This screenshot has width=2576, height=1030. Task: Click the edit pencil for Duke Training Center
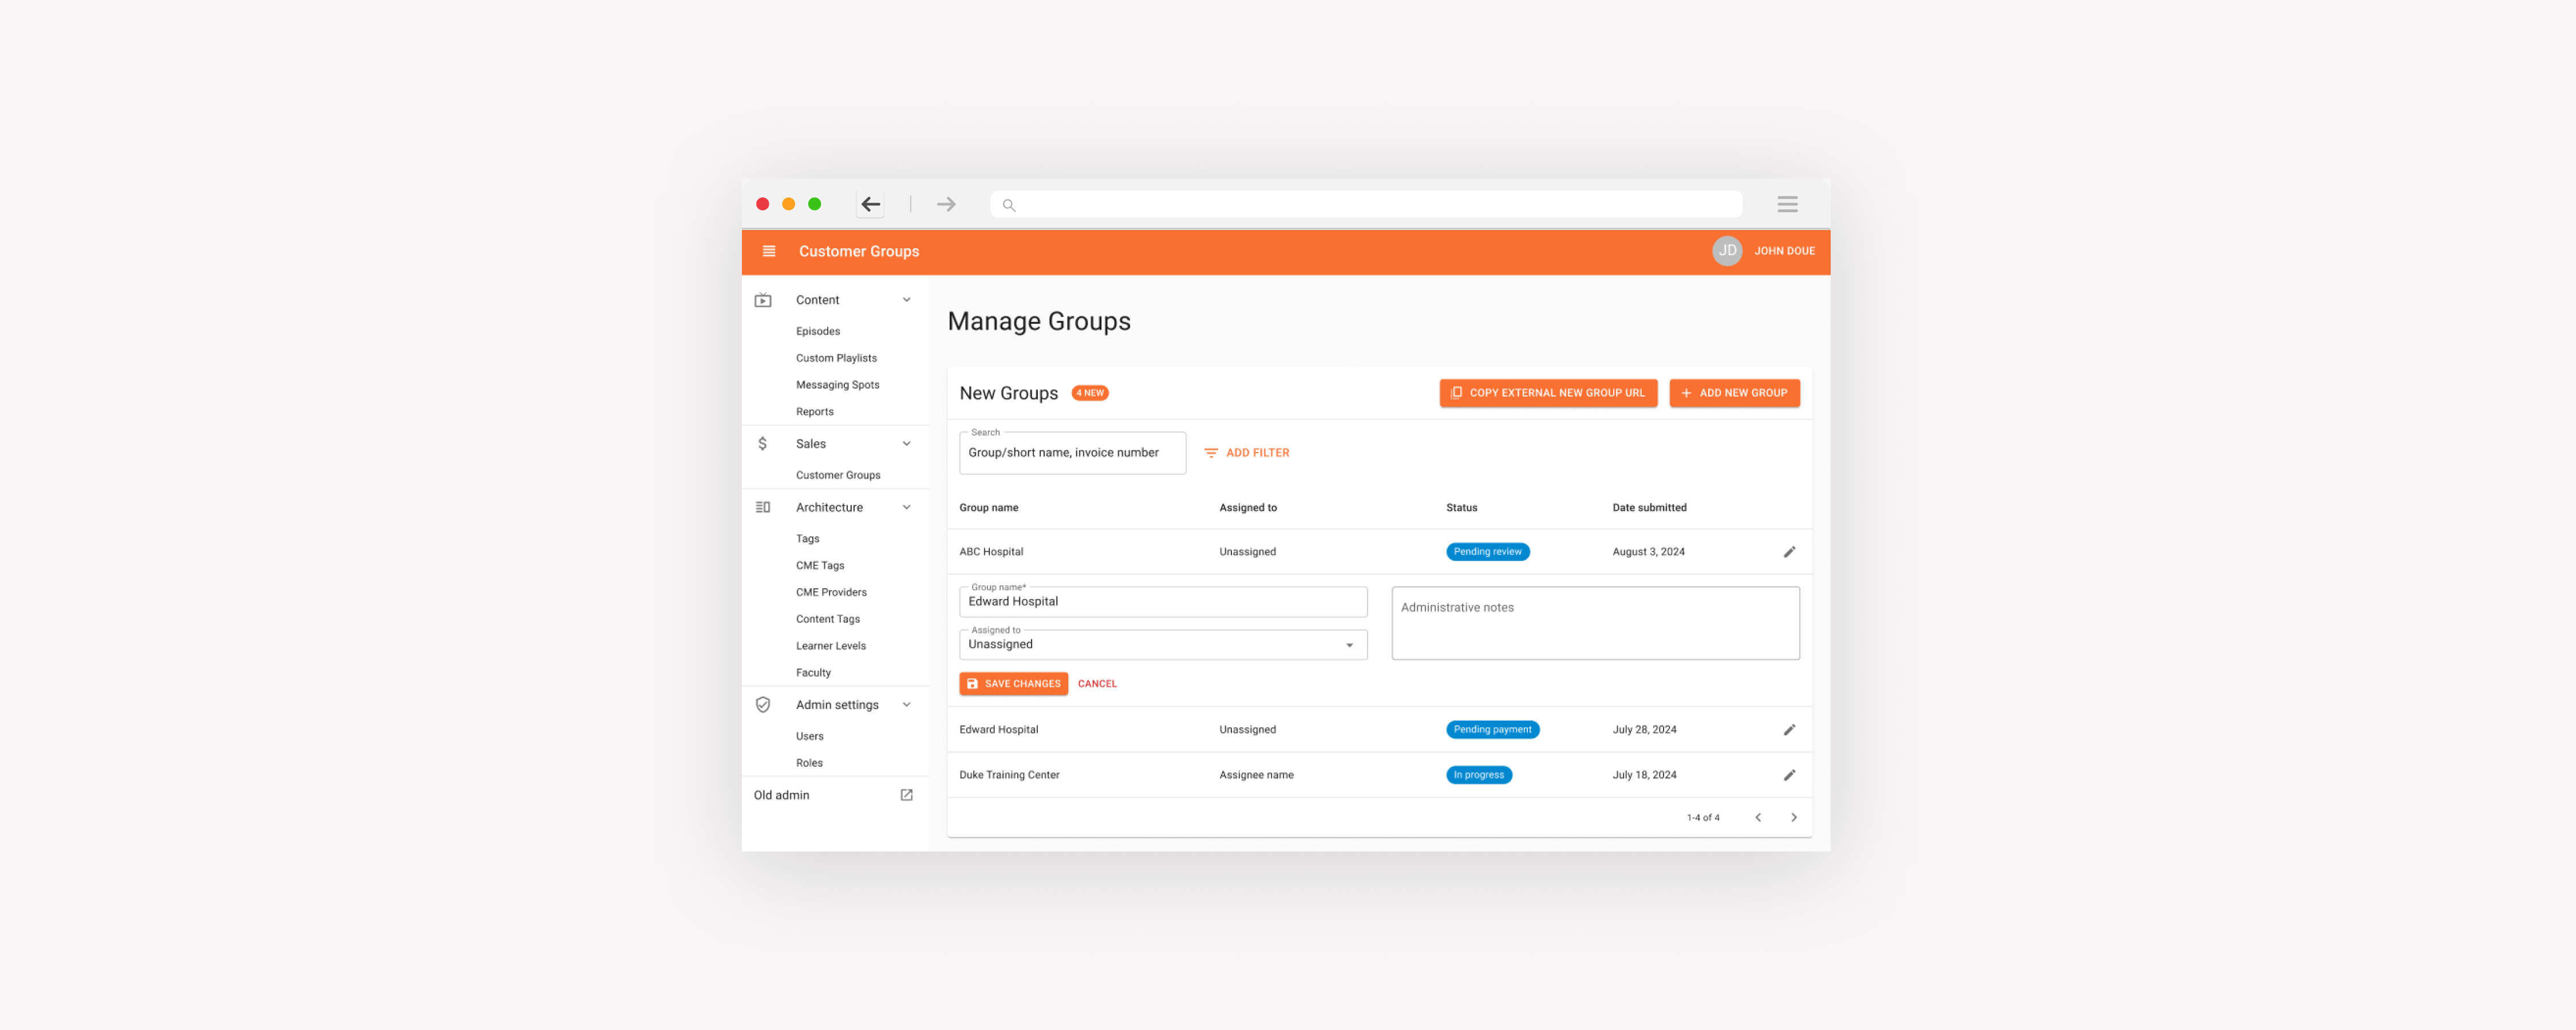point(1789,775)
